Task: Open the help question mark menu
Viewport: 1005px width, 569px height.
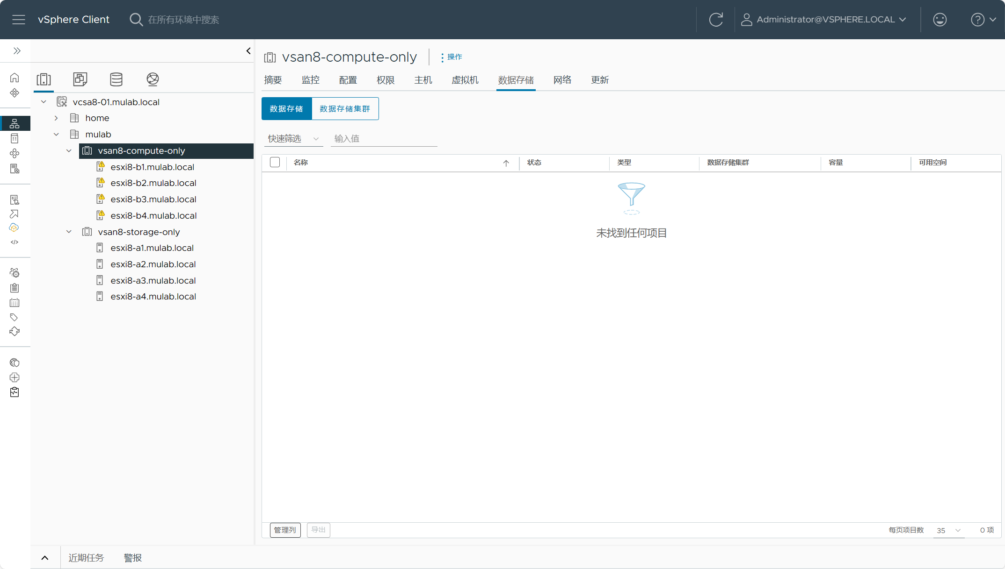Action: tap(983, 20)
